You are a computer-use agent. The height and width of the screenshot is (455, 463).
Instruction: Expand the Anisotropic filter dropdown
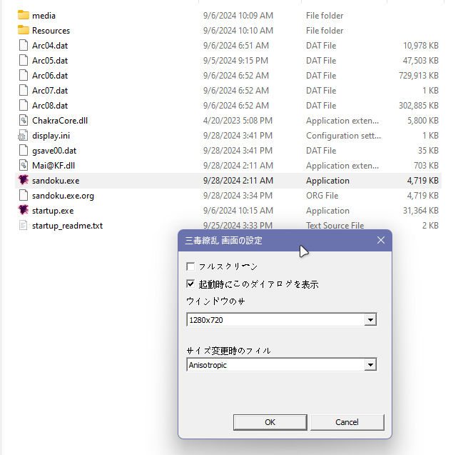370,365
